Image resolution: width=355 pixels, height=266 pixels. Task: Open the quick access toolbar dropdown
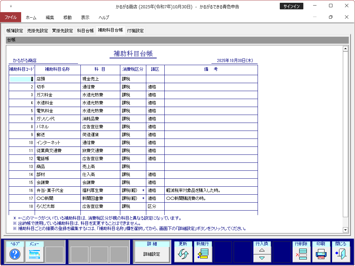pyautogui.click(x=11, y=6)
